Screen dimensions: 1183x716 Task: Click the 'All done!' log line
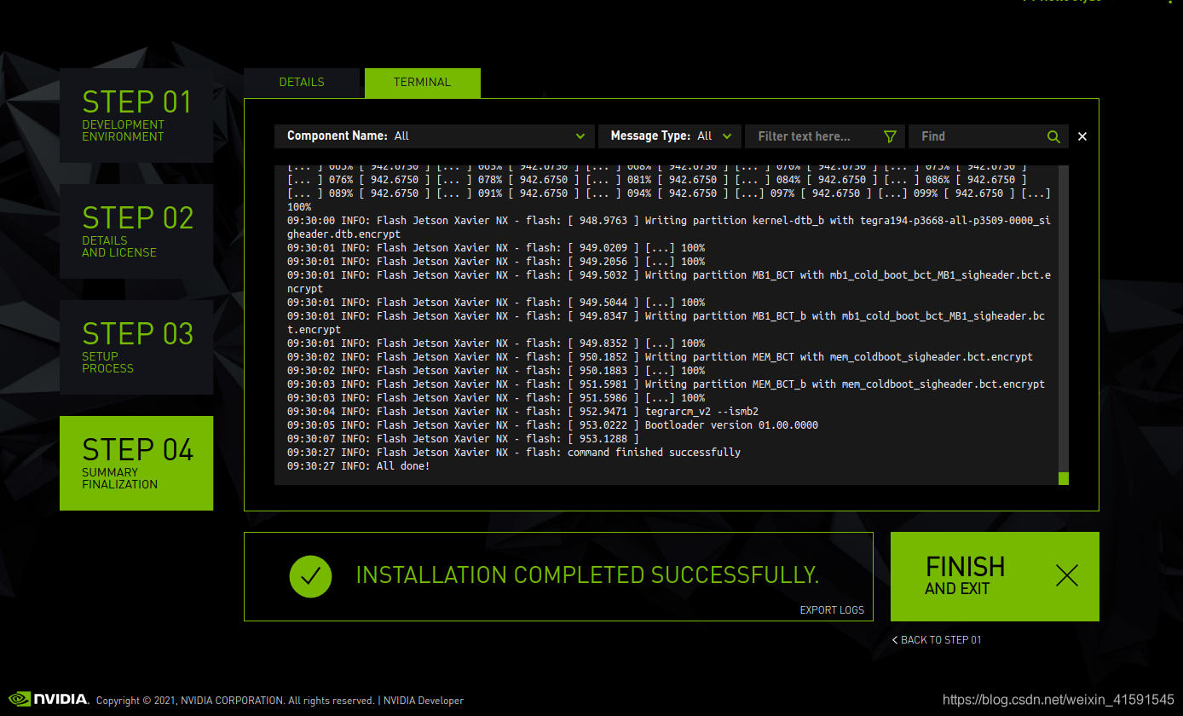click(359, 466)
